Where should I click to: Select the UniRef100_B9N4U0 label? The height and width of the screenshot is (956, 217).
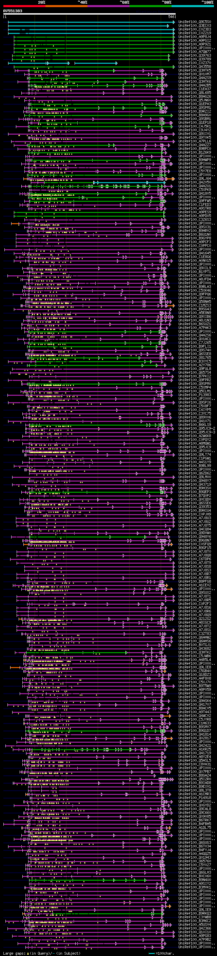pos(194,880)
